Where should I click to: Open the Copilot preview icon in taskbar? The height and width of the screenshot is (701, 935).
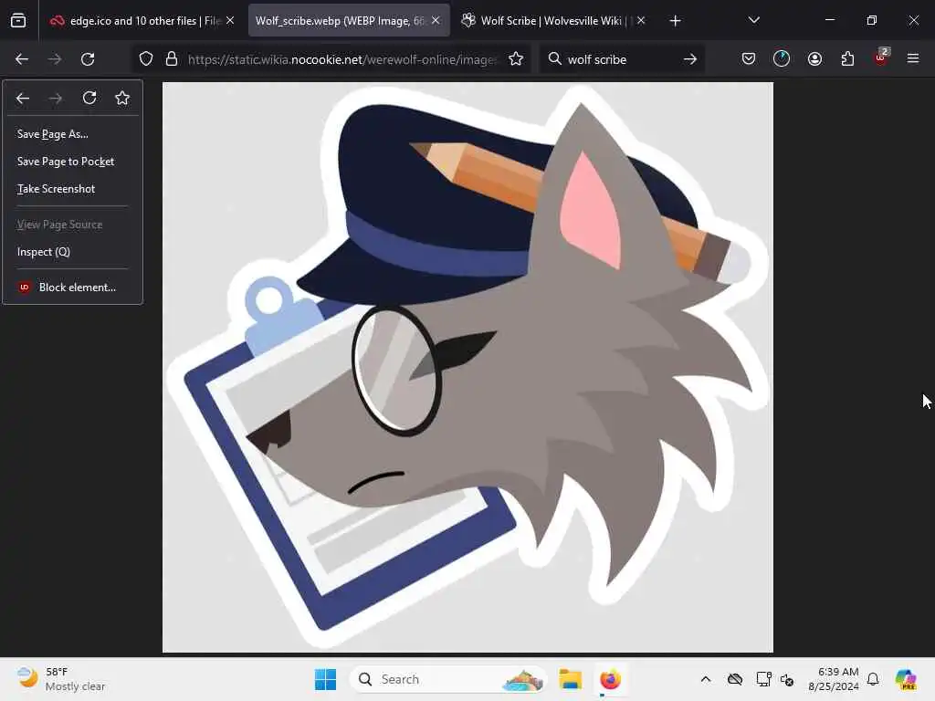coord(905,679)
